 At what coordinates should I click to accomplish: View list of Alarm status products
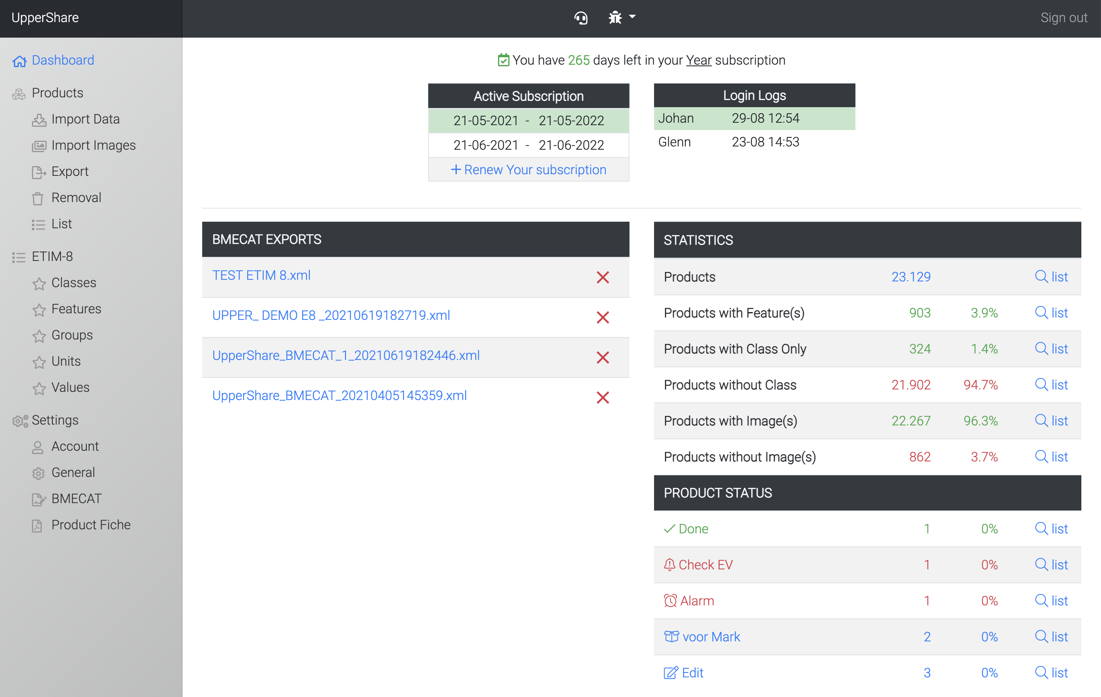coord(1051,600)
